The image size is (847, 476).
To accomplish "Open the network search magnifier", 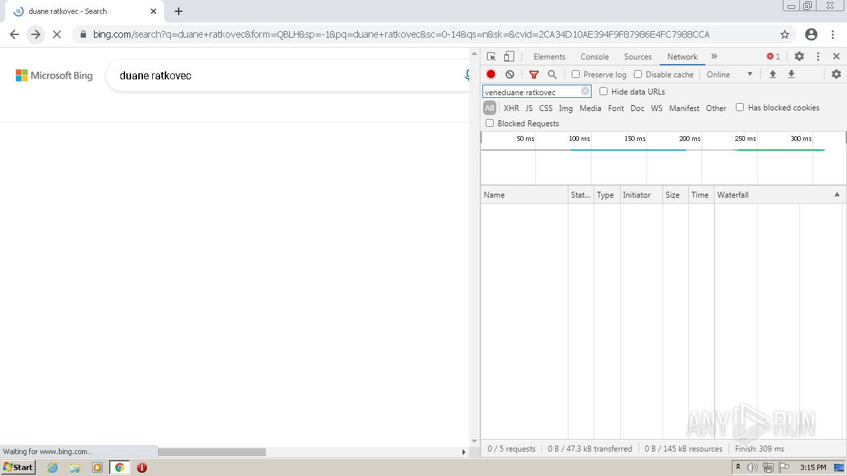I will coord(553,75).
